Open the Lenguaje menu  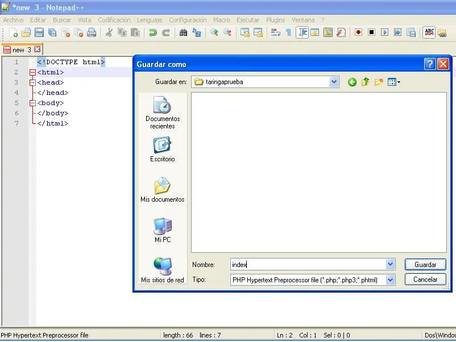tap(150, 20)
